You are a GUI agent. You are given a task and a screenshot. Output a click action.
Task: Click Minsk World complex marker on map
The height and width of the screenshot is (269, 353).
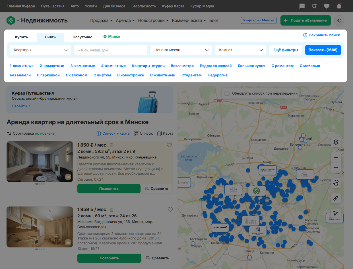[258, 231]
